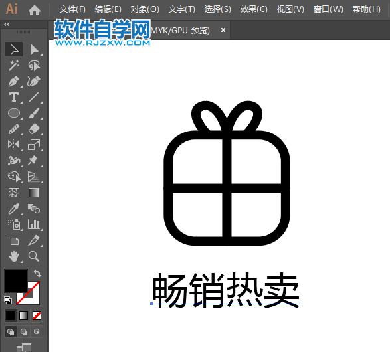Click the Illustrator home icon

35,10
